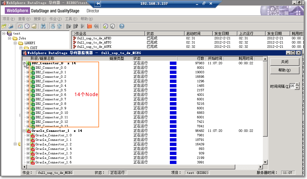The width and height of the screenshot is (307, 179).
Task: Switch to job status gauge view
Action: click(x=20, y=26)
